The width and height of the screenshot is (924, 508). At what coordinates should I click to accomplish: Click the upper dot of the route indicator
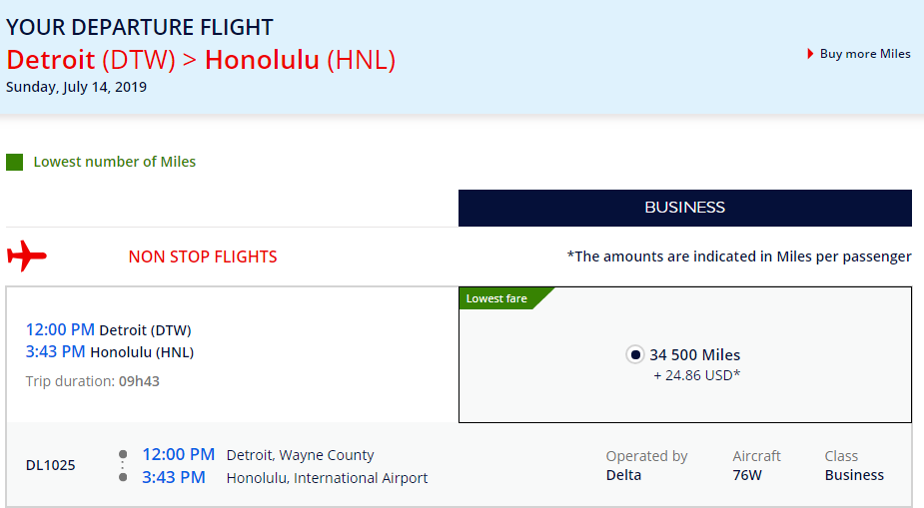[x=123, y=454]
